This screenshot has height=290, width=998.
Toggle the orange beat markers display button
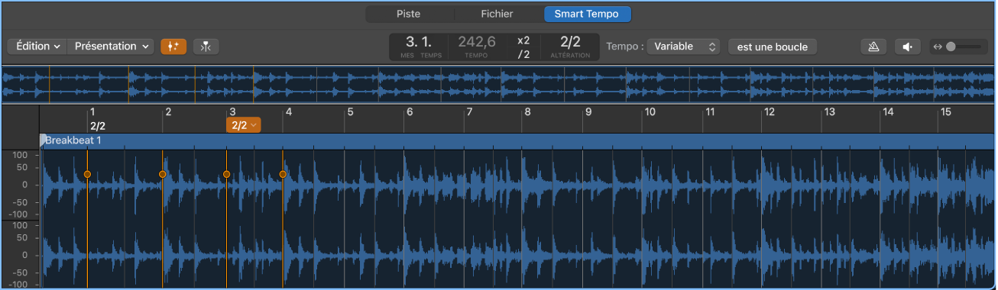pyautogui.click(x=173, y=47)
